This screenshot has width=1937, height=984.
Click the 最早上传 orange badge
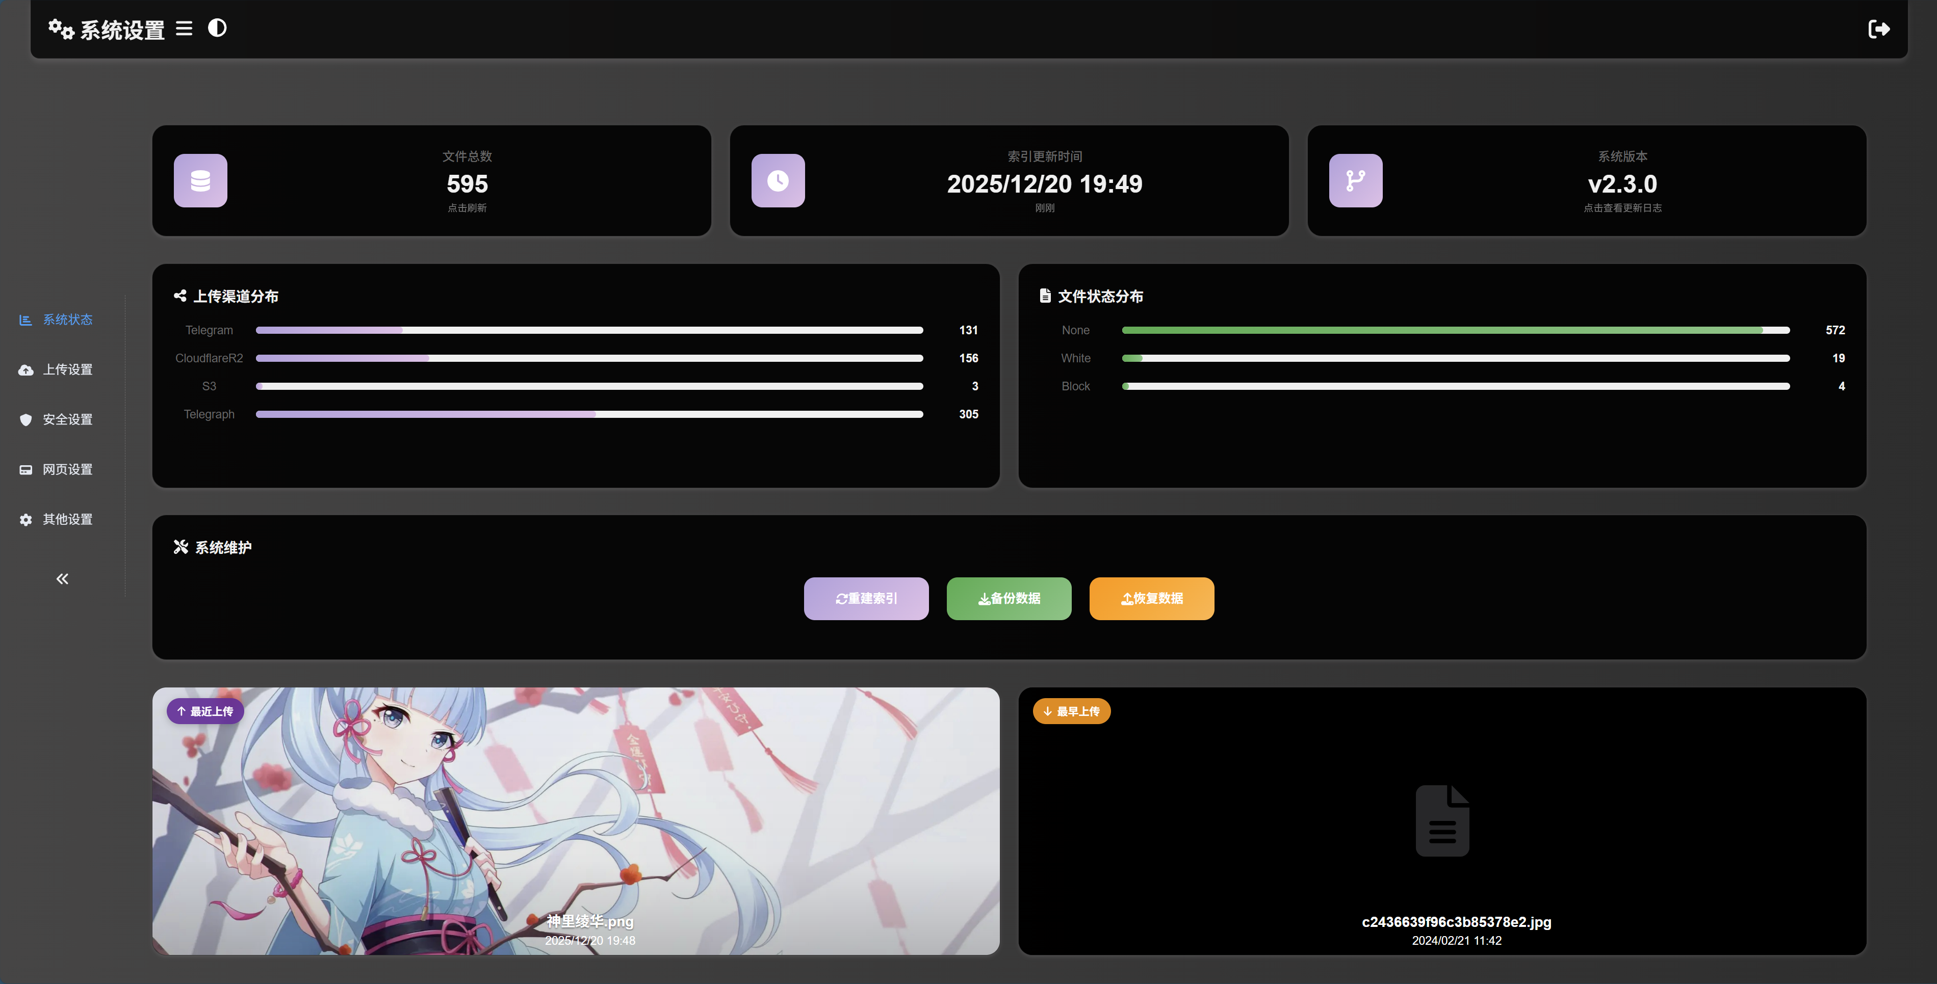click(x=1072, y=711)
